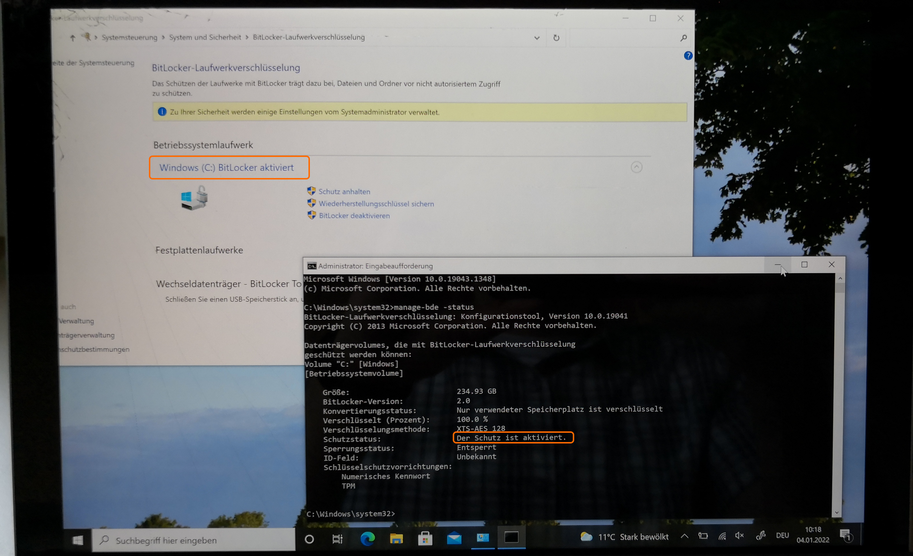Collapse the Windows (C:) drive section

click(x=636, y=167)
